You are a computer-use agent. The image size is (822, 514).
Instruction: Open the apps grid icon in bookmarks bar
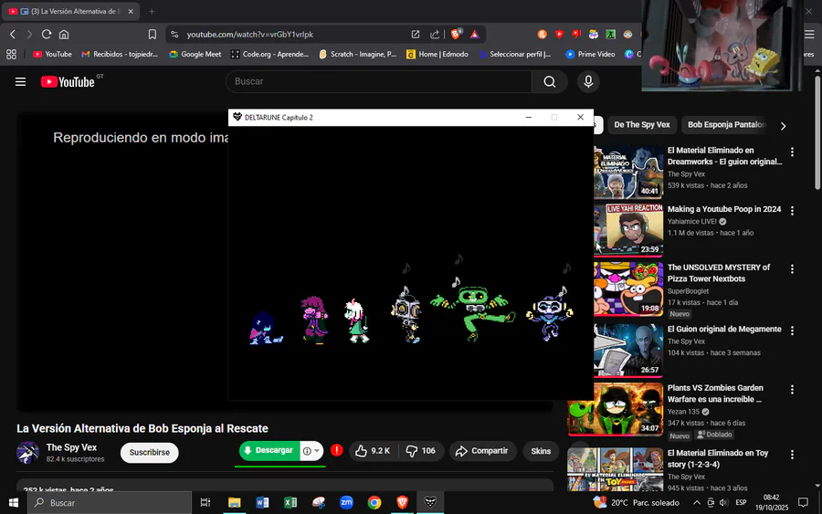[x=12, y=54]
